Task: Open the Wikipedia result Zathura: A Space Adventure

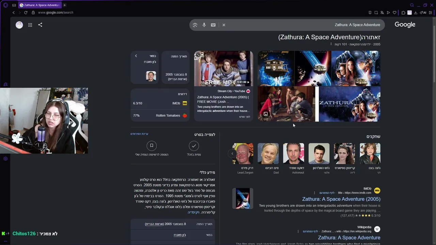Action: click(349, 238)
